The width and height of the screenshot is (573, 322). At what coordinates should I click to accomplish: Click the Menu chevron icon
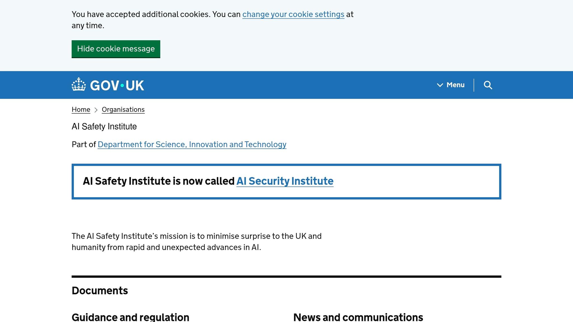tap(440, 85)
